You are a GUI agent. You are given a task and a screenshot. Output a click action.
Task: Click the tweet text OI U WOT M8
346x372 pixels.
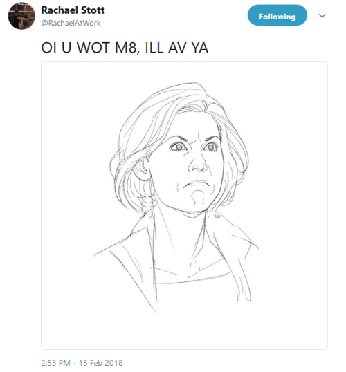point(89,48)
